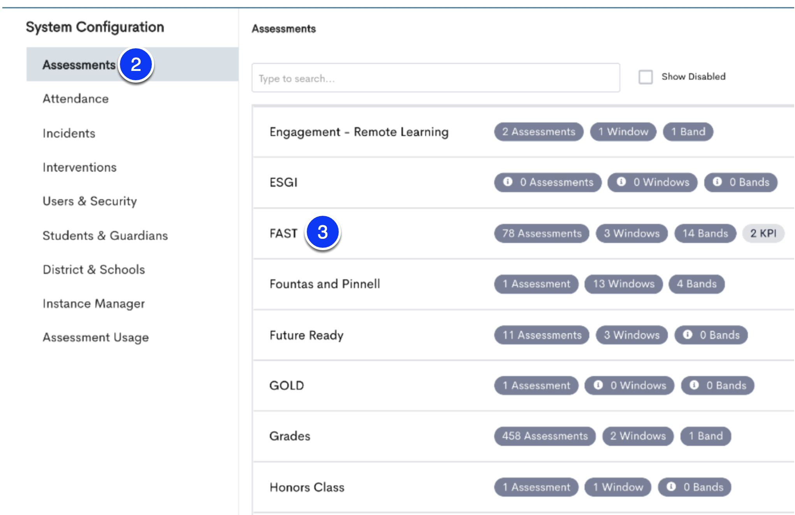Enable the Show Disabled checkbox

coord(645,77)
